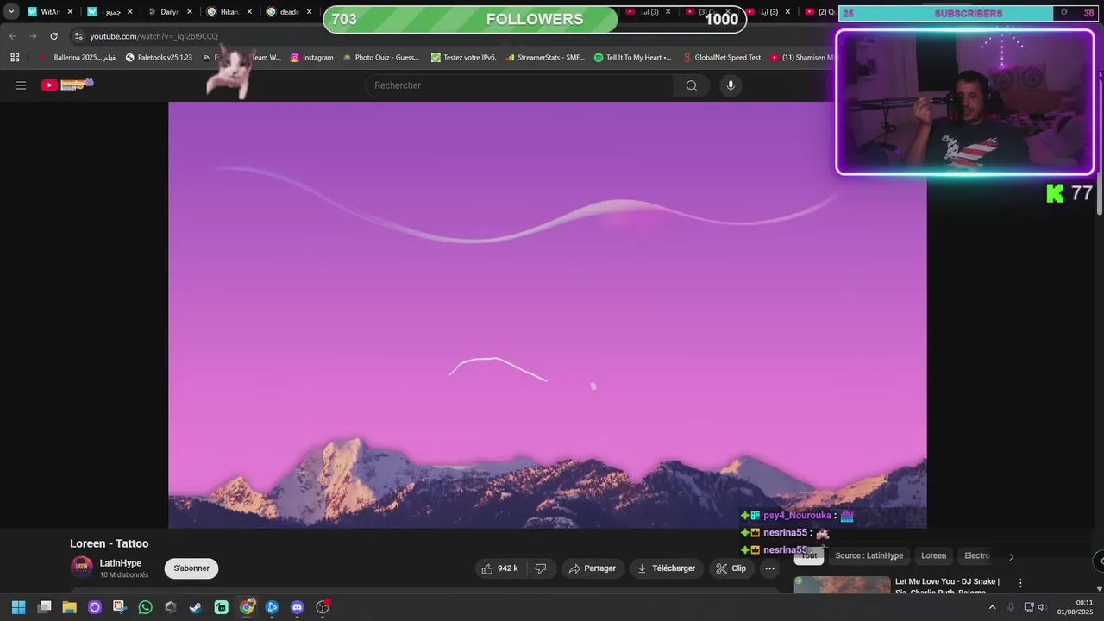Image resolution: width=1104 pixels, height=621 pixels.
Task: View site information next to the URL
Action: click(78, 36)
